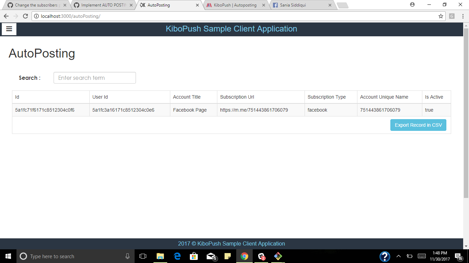Reload the current page

(x=25, y=16)
